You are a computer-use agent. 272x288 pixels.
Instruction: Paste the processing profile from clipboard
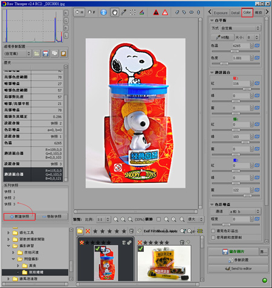[63, 54]
